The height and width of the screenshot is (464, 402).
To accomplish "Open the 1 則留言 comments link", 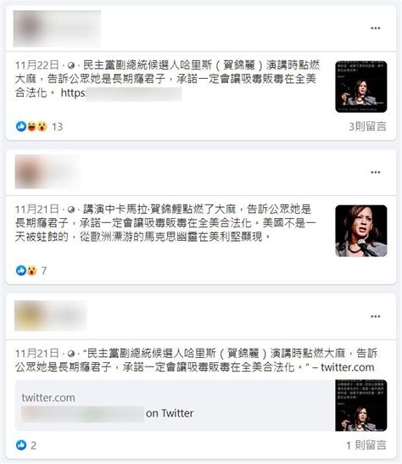I will pos(366,444).
